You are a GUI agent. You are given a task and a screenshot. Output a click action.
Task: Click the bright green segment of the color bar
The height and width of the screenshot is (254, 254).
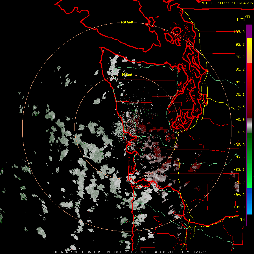click(249, 175)
